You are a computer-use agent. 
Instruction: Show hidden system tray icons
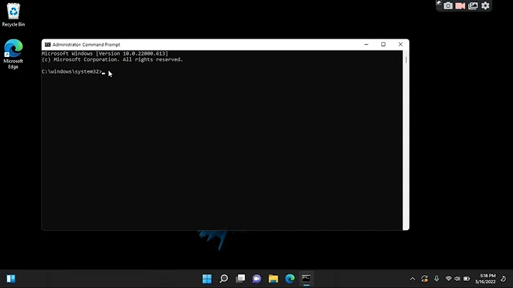413,279
